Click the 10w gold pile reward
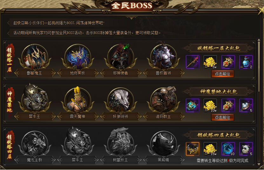The width and height of the screenshot is (264, 170). tap(210, 105)
